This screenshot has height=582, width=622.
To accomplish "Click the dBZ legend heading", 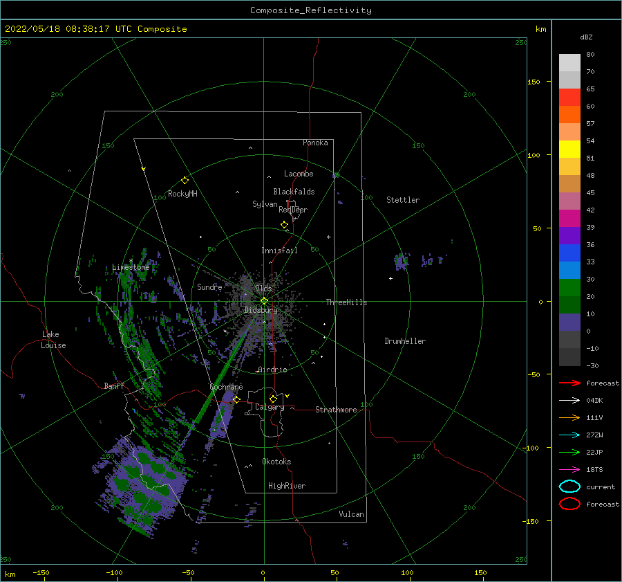I will pos(586,37).
